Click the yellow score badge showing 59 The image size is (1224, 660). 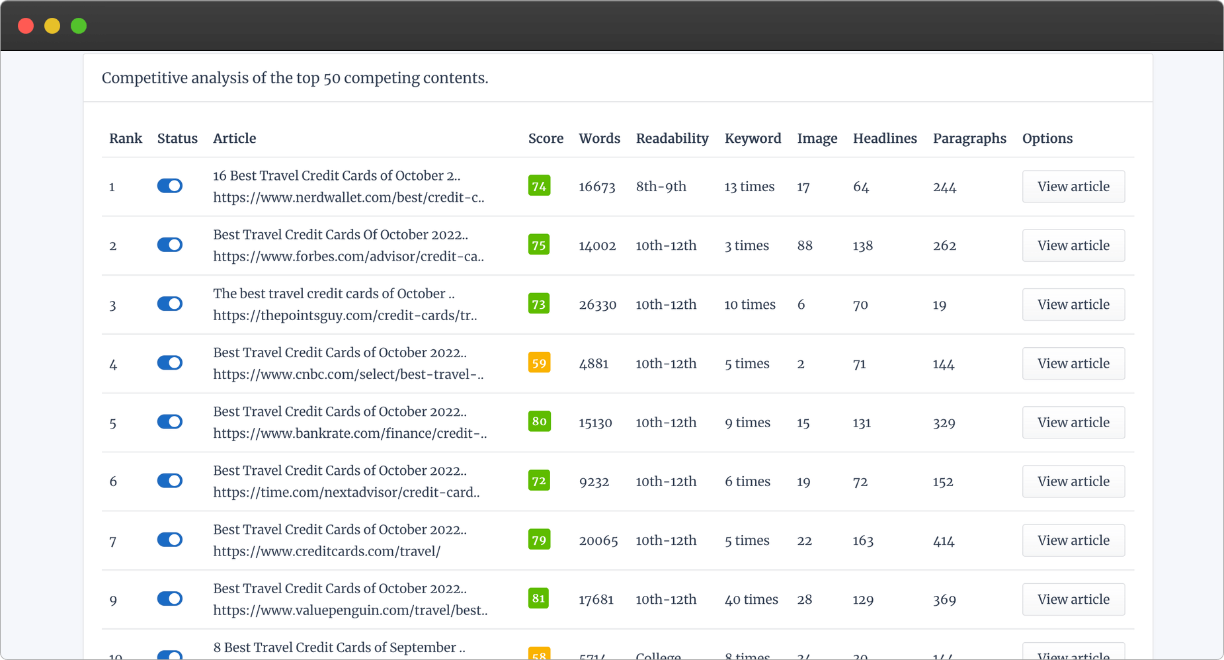539,362
